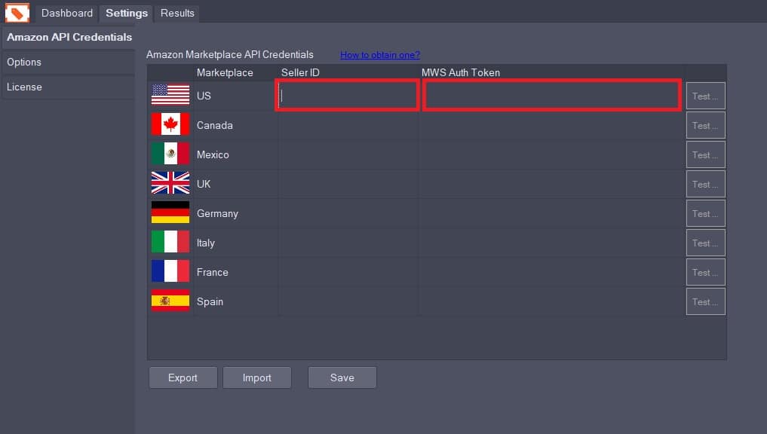Open the Results tab
The width and height of the screenshot is (767, 434).
pos(177,14)
